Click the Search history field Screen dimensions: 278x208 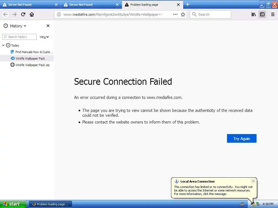(19, 37)
